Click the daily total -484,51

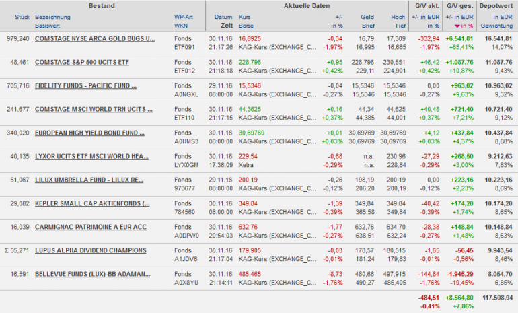click(x=429, y=298)
